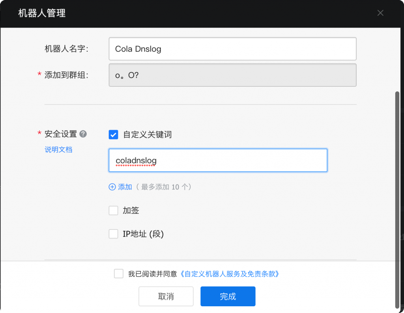Screen dimensions: 404x313
Task: Focus the 机器人名字 input field
Action: [233, 49]
